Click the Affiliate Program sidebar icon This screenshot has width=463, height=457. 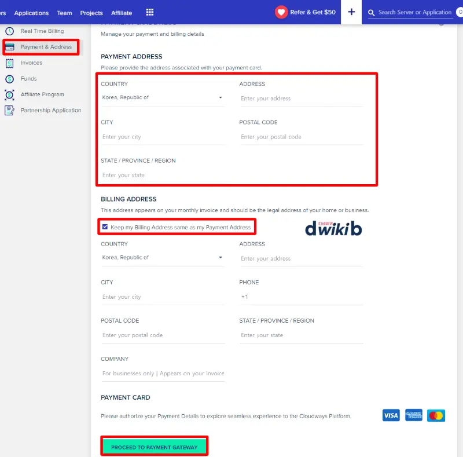pos(9,94)
